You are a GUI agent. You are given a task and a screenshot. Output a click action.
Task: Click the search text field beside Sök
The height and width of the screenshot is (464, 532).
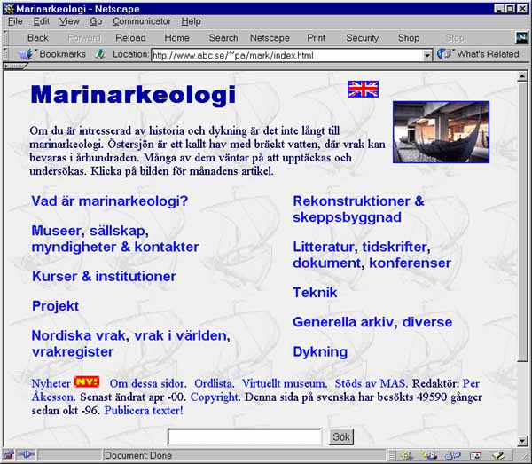click(x=245, y=436)
